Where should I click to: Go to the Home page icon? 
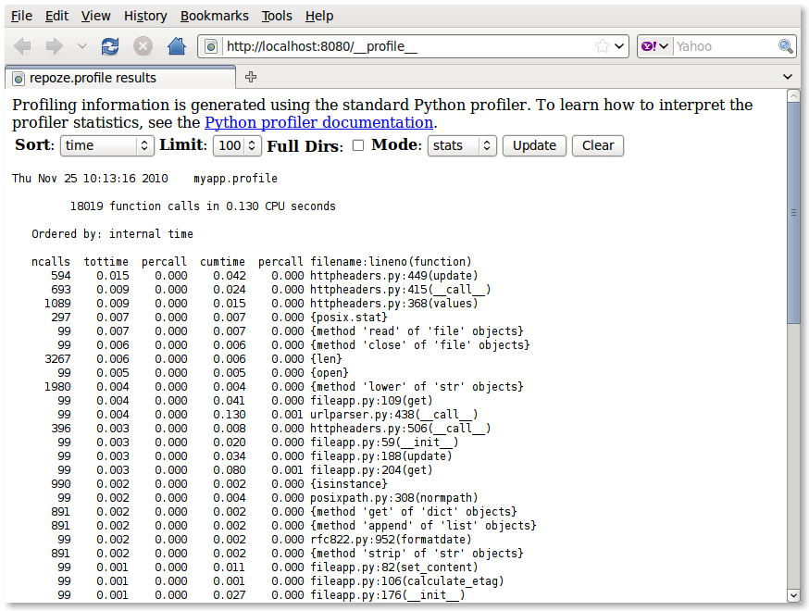point(177,46)
